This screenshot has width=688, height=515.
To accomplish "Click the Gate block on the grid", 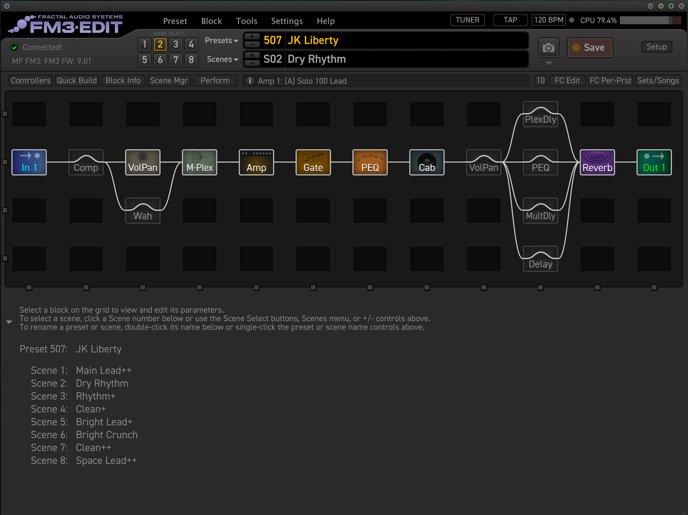I will click(x=313, y=162).
